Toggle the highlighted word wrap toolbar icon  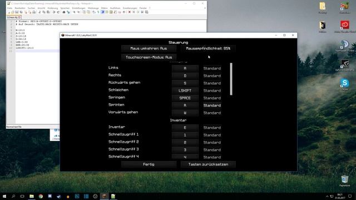tap(102, 12)
